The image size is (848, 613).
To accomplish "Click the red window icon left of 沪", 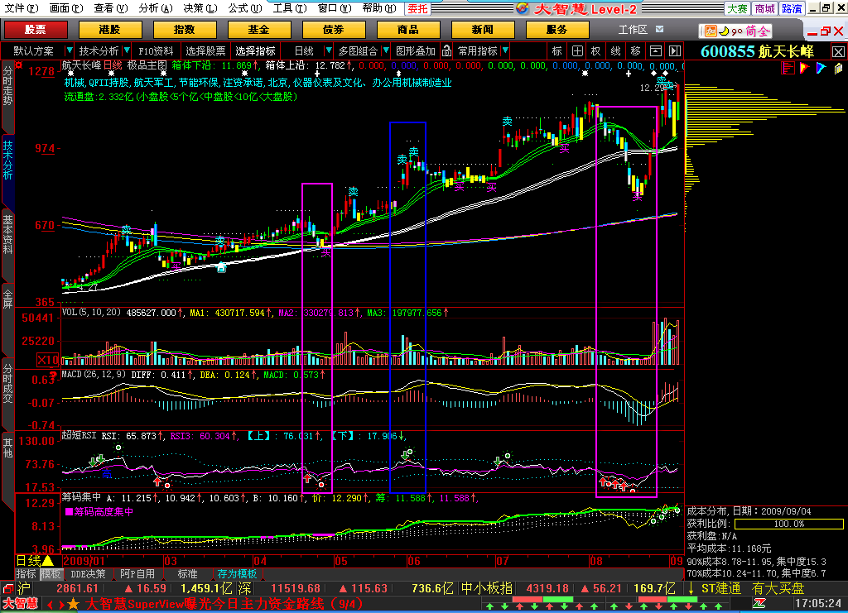I will coord(7,588).
